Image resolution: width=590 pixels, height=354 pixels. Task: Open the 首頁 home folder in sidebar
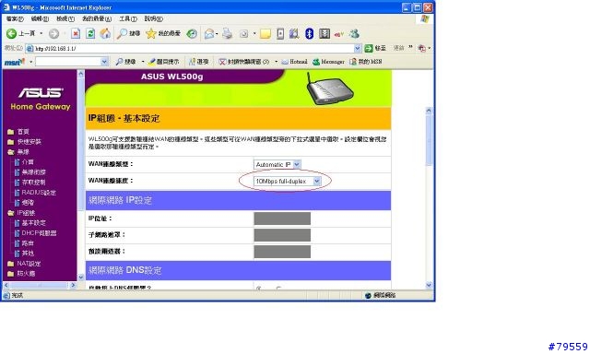[18, 132]
